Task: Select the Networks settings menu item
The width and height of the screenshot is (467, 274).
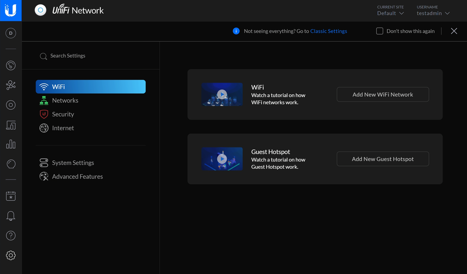Action: [91, 101]
